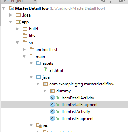This screenshot has width=128, height=132.
Task: Click the ItemListActivity class icon
Action: tap(53, 112)
